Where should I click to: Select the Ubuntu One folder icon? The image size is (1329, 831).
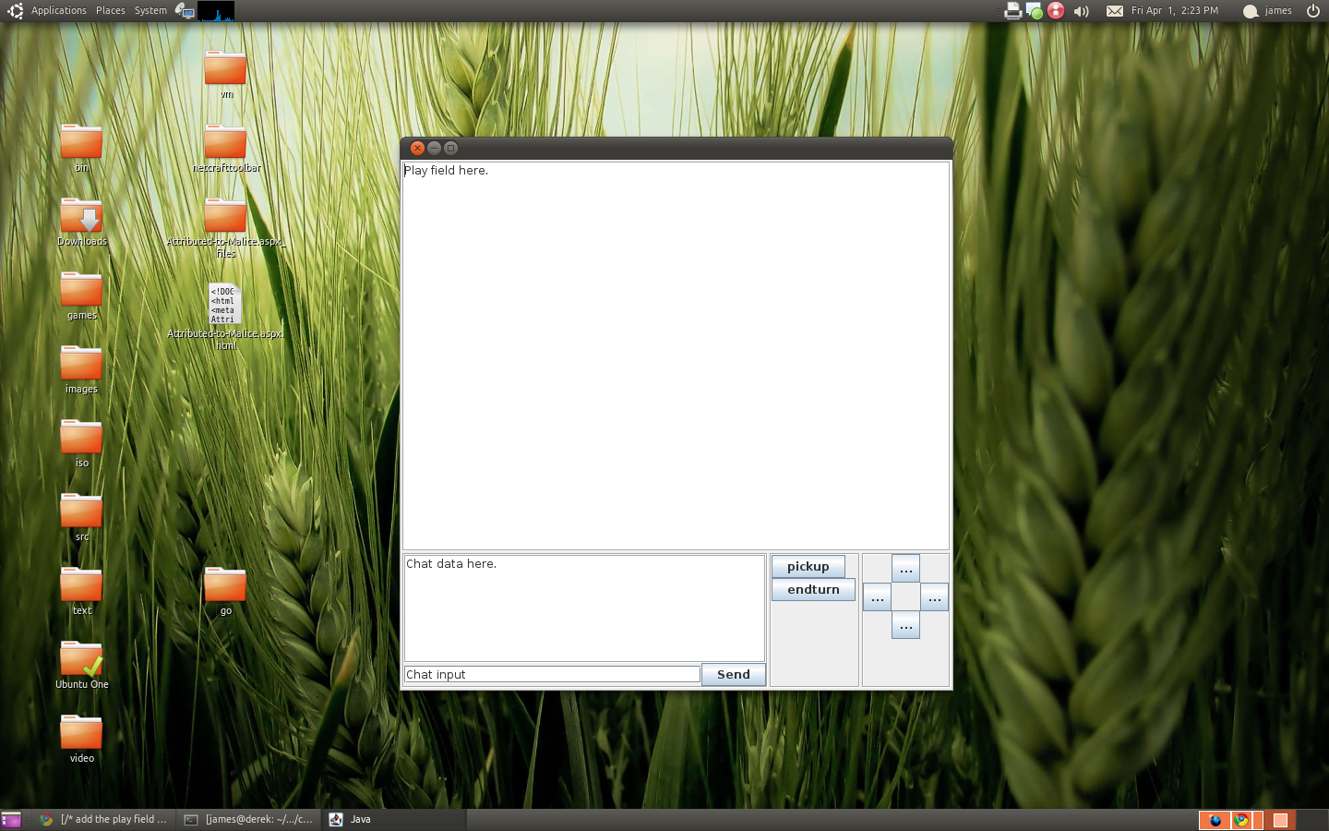pos(81,660)
